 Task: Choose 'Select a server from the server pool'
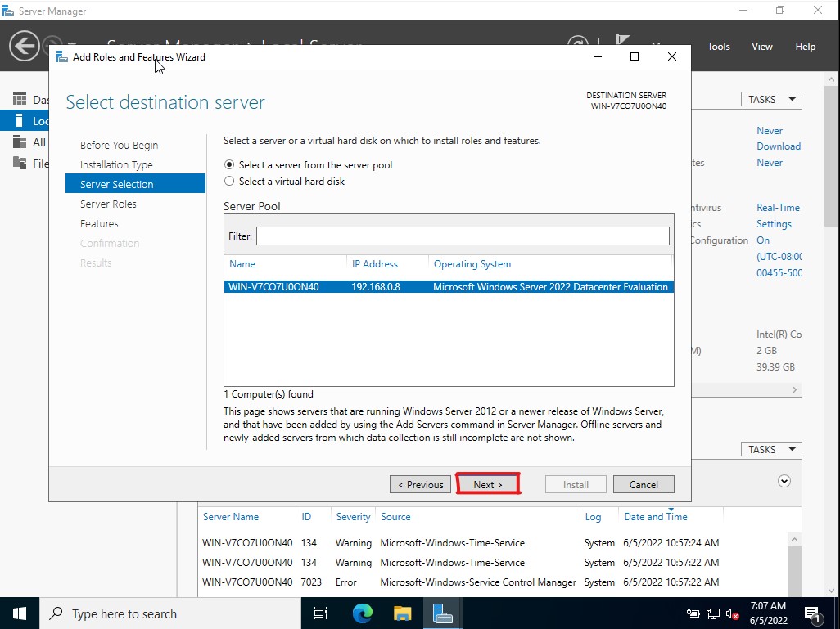[229, 165]
